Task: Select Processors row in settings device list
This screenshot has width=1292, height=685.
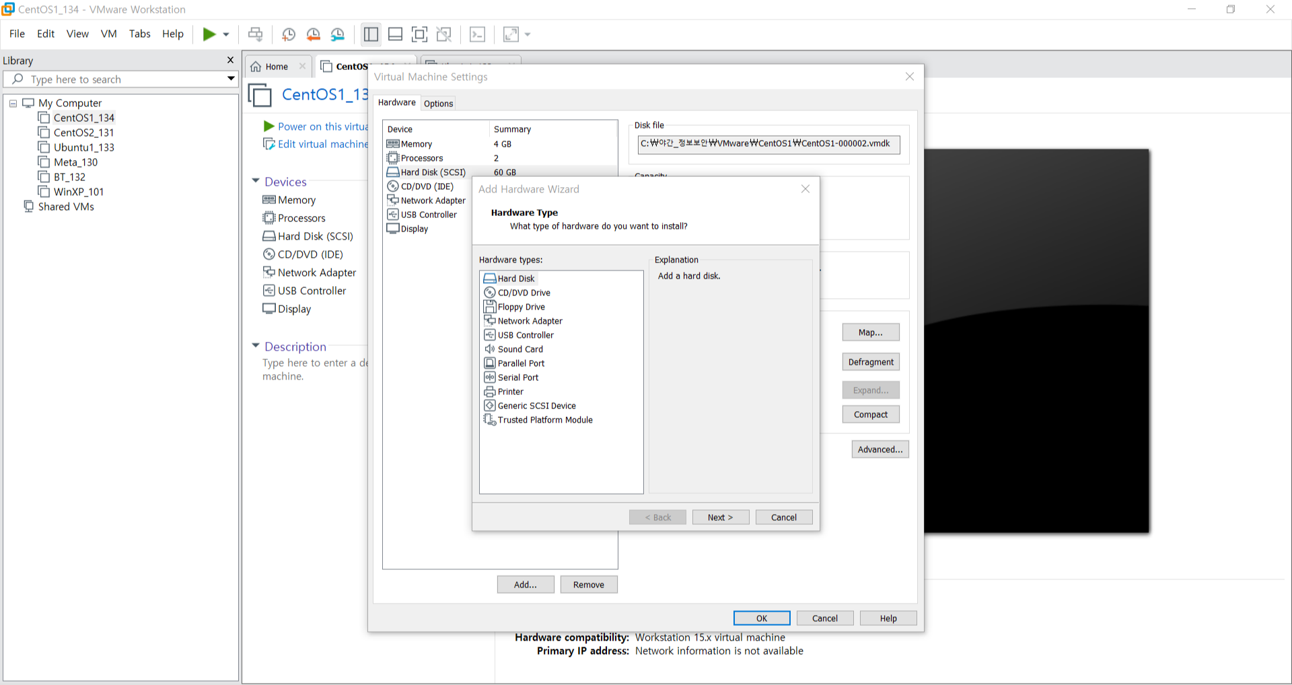Action: click(x=501, y=158)
